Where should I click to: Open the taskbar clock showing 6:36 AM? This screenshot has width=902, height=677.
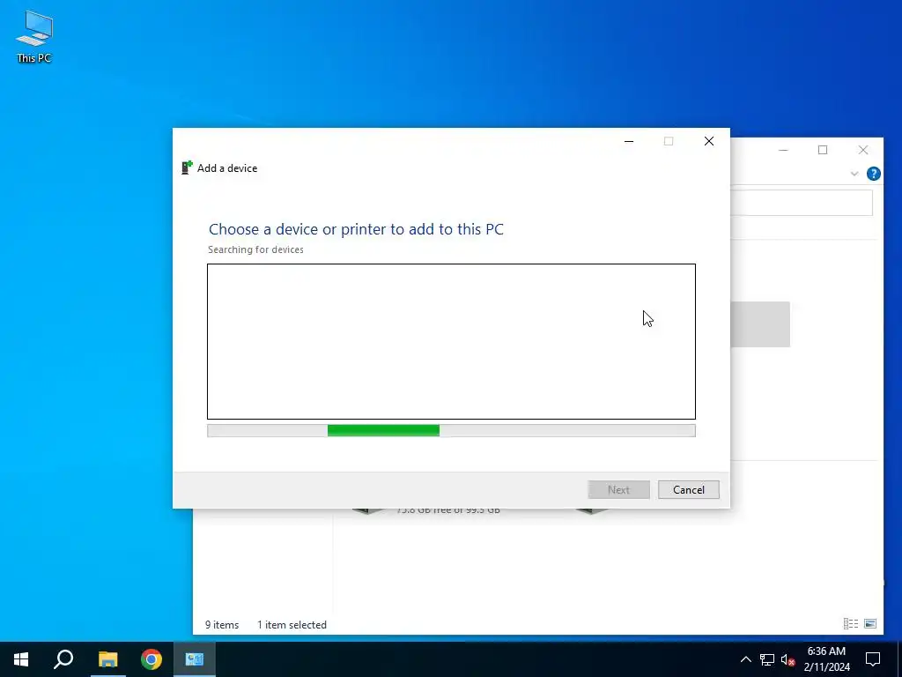[826, 659]
